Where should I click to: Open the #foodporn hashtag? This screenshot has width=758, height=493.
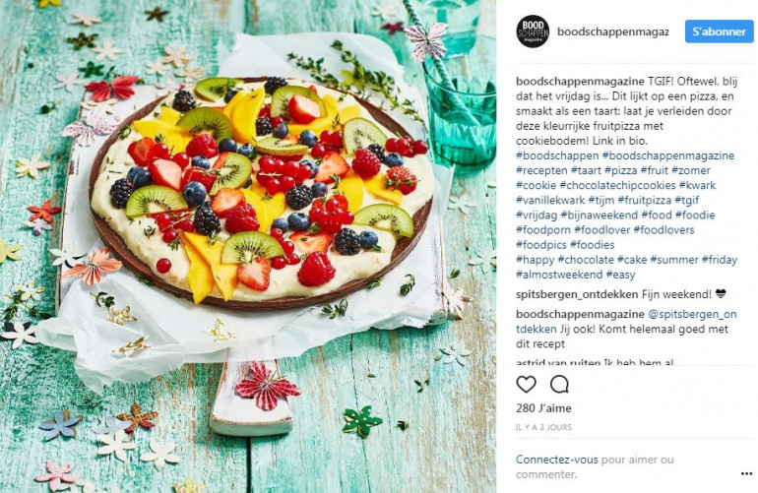[x=542, y=230]
